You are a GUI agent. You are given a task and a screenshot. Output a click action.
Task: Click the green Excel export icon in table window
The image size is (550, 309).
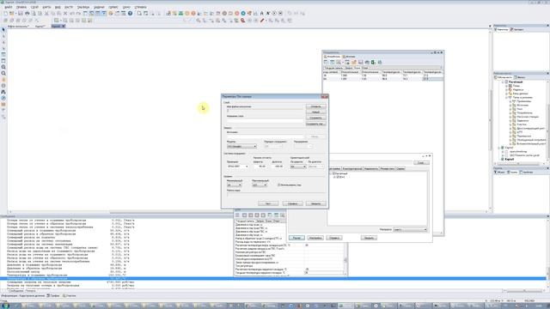(374, 63)
